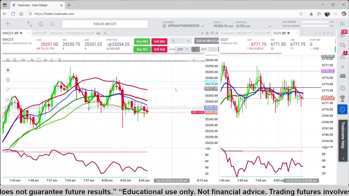Click the Buy Mkt button

(x=142, y=41)
